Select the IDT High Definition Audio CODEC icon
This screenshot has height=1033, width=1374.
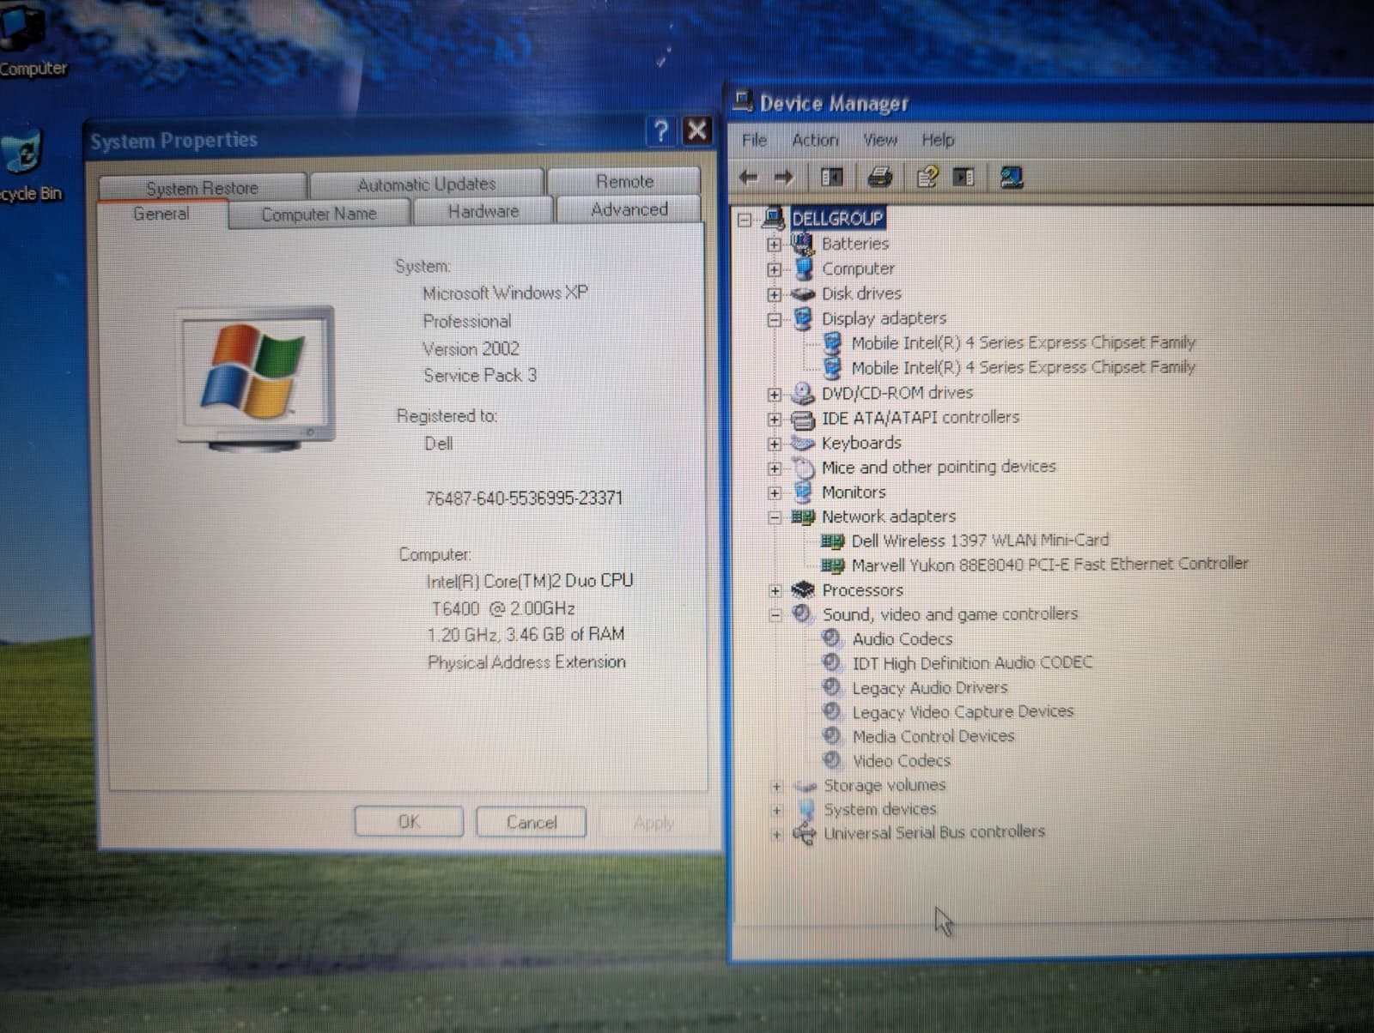(x=831, y=662)
